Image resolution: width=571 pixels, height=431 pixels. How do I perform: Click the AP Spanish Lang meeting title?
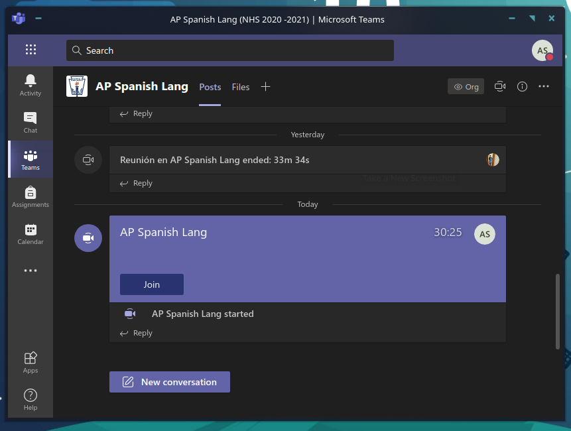pyautogui.click(x=164, y=232)
